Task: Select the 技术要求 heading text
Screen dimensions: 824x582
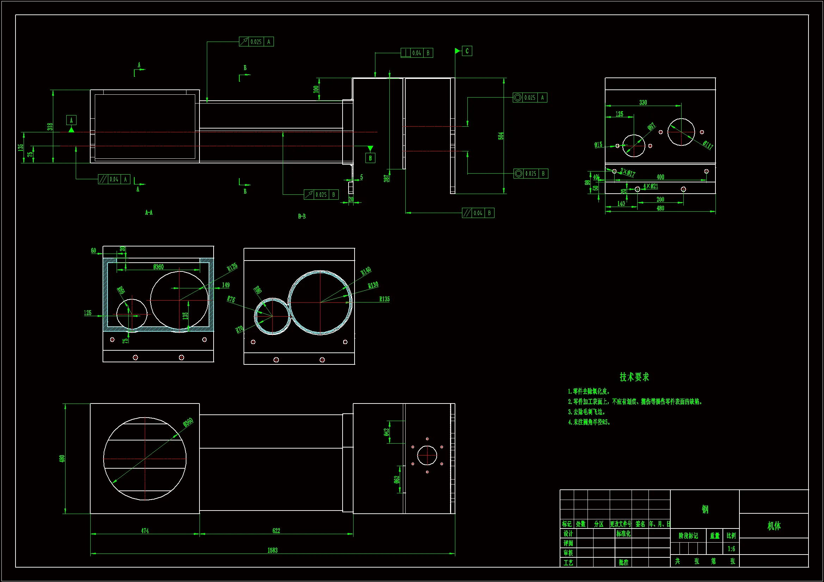Action: pyautogui.click(x=634, y=377)
